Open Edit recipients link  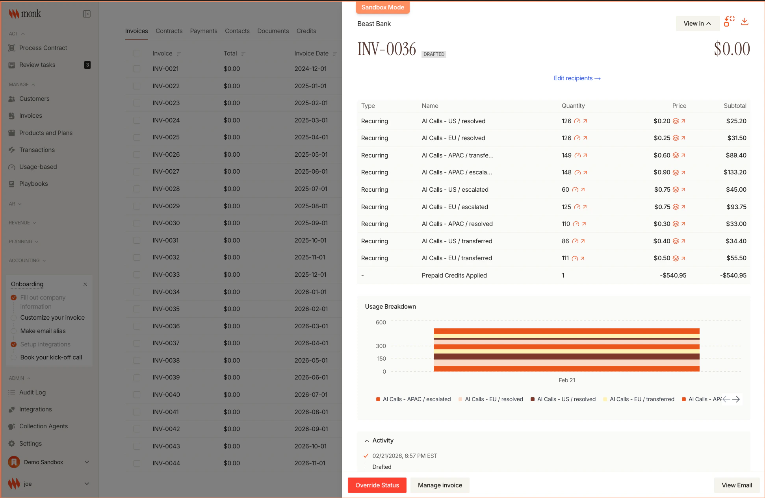(577, 78)
